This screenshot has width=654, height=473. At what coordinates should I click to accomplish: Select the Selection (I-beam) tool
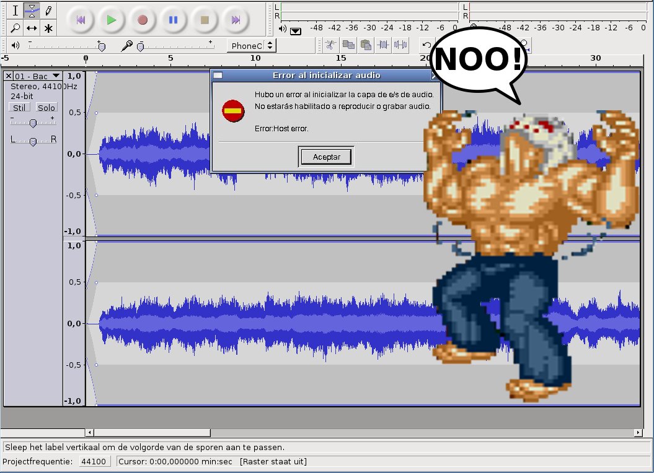point(15,11)
